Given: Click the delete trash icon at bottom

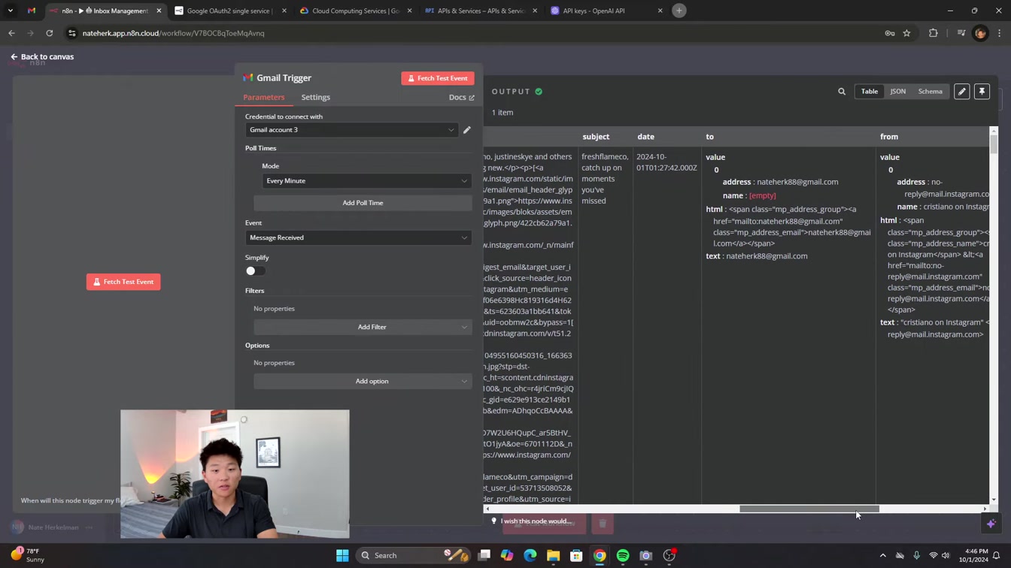Looking at the screenshot, I should 603,524.
